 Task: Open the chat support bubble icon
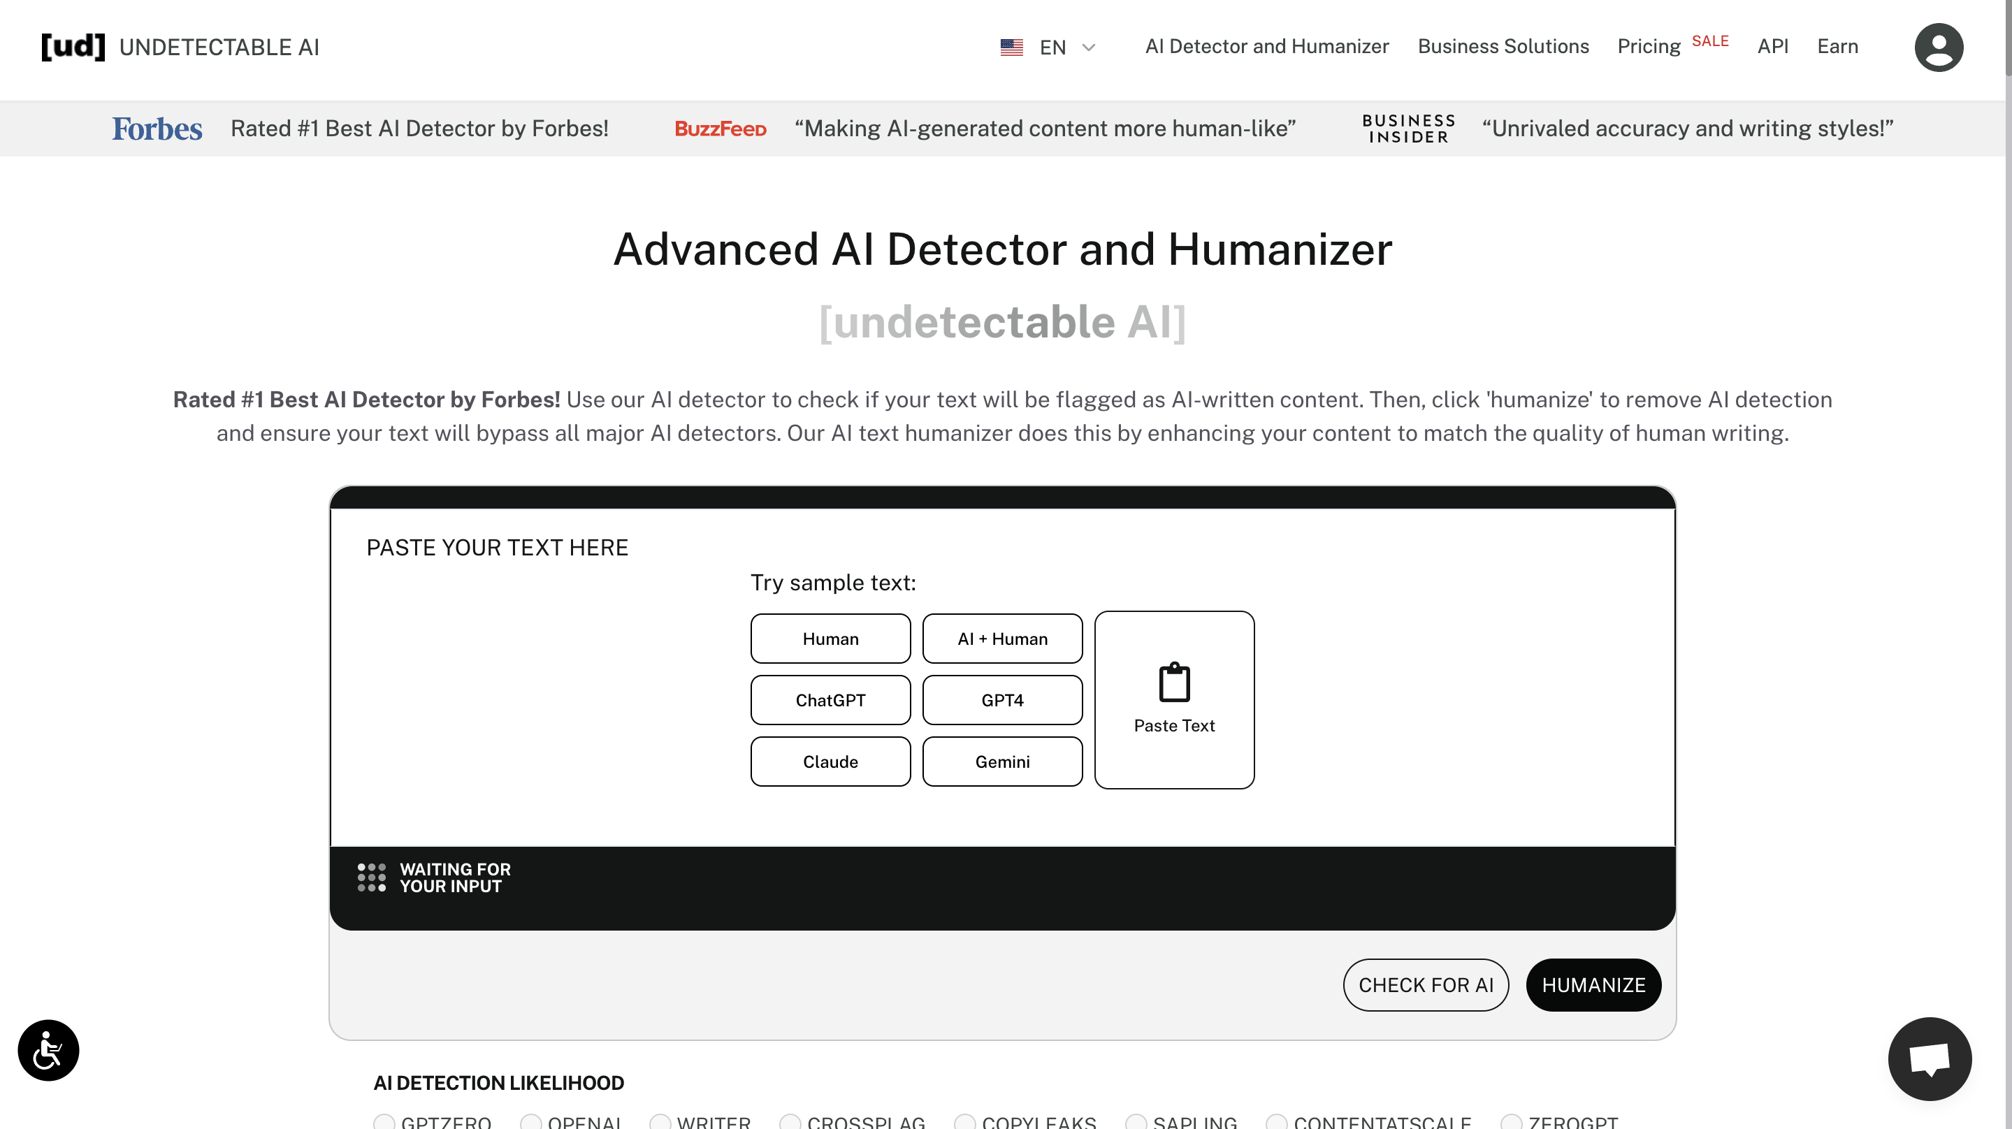coord(1930,1058)
